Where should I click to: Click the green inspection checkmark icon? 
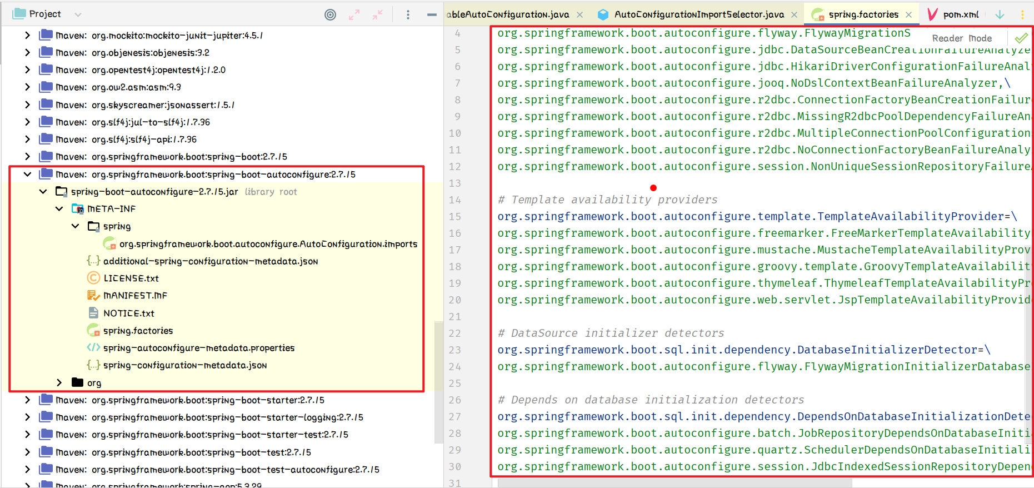point(1021,38)
